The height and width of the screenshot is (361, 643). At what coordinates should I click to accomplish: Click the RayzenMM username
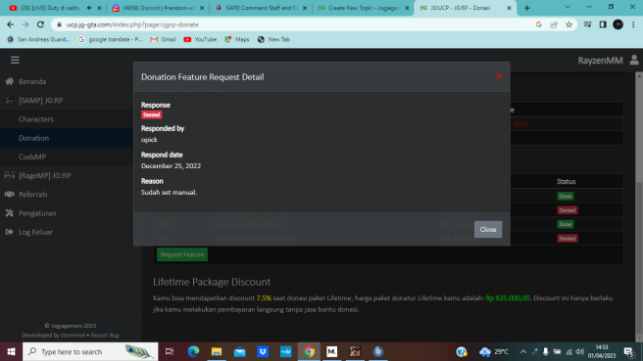[600, 61]
